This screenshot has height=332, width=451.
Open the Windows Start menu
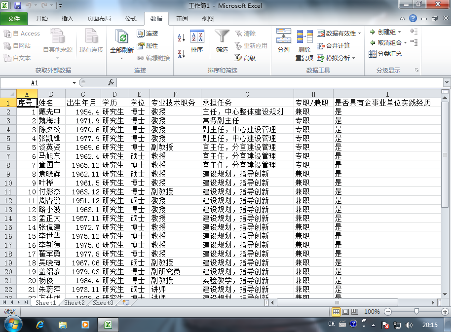[13, 325]
